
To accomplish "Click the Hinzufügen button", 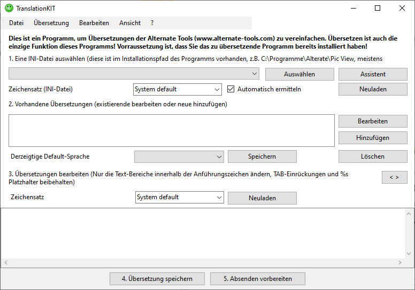I will point(373,138).
